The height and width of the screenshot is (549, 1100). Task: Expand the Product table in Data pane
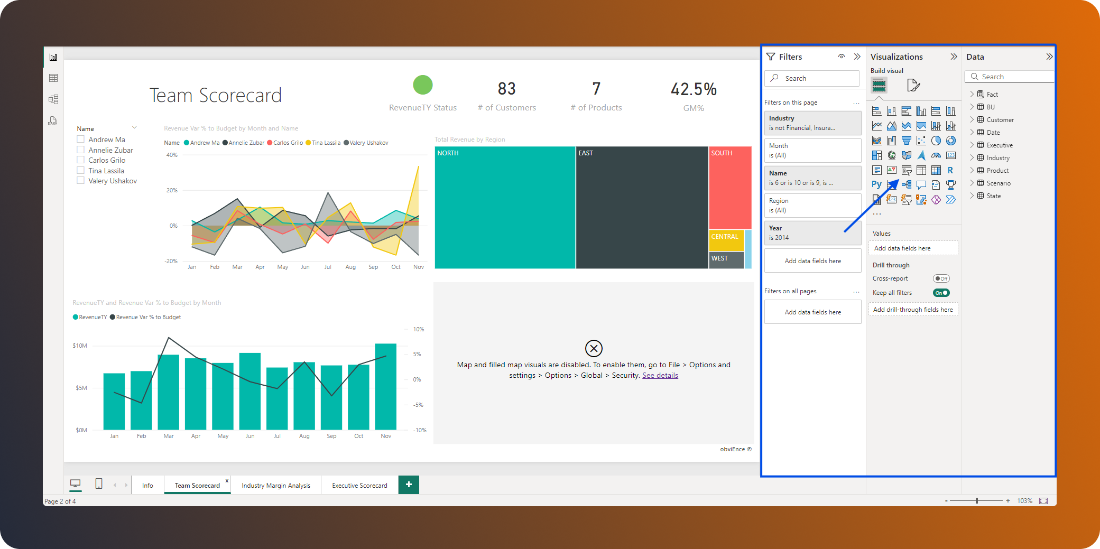[972, 170]
